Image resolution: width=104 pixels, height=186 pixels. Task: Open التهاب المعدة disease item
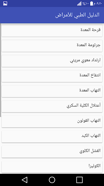click(52, 91)
